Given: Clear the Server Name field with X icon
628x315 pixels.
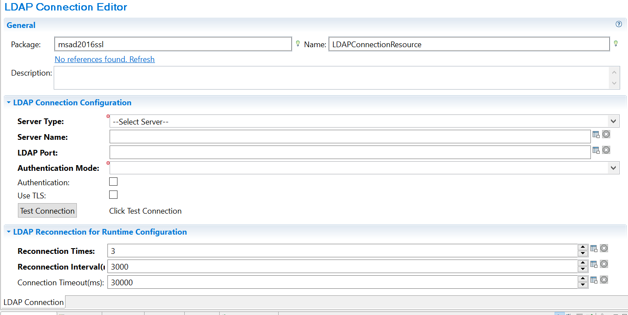Looking at the screenshot, I should [x=606, y=135].
